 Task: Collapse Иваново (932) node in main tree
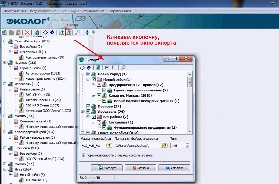tap(5, 63)
